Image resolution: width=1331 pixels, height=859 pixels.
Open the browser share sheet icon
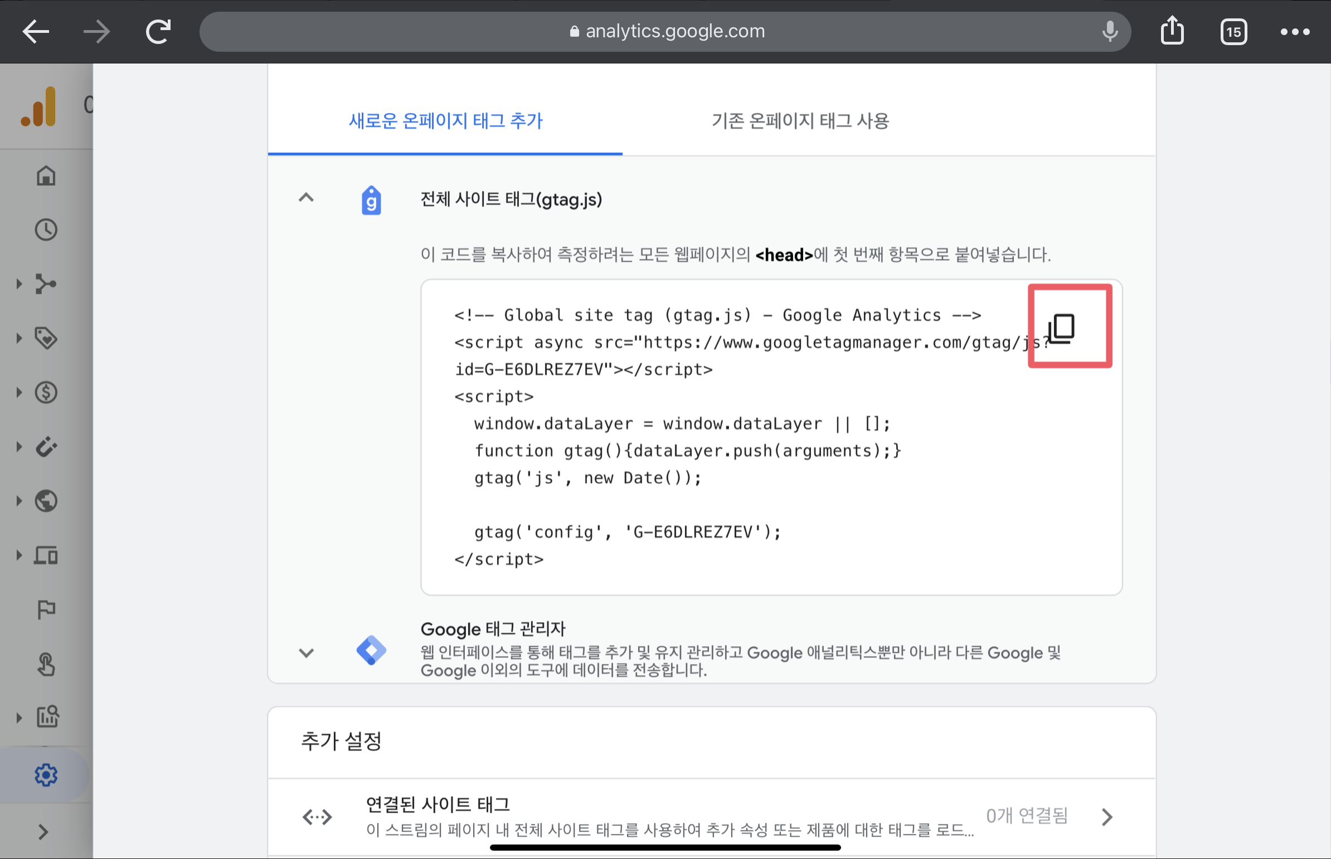point(1172,30)
